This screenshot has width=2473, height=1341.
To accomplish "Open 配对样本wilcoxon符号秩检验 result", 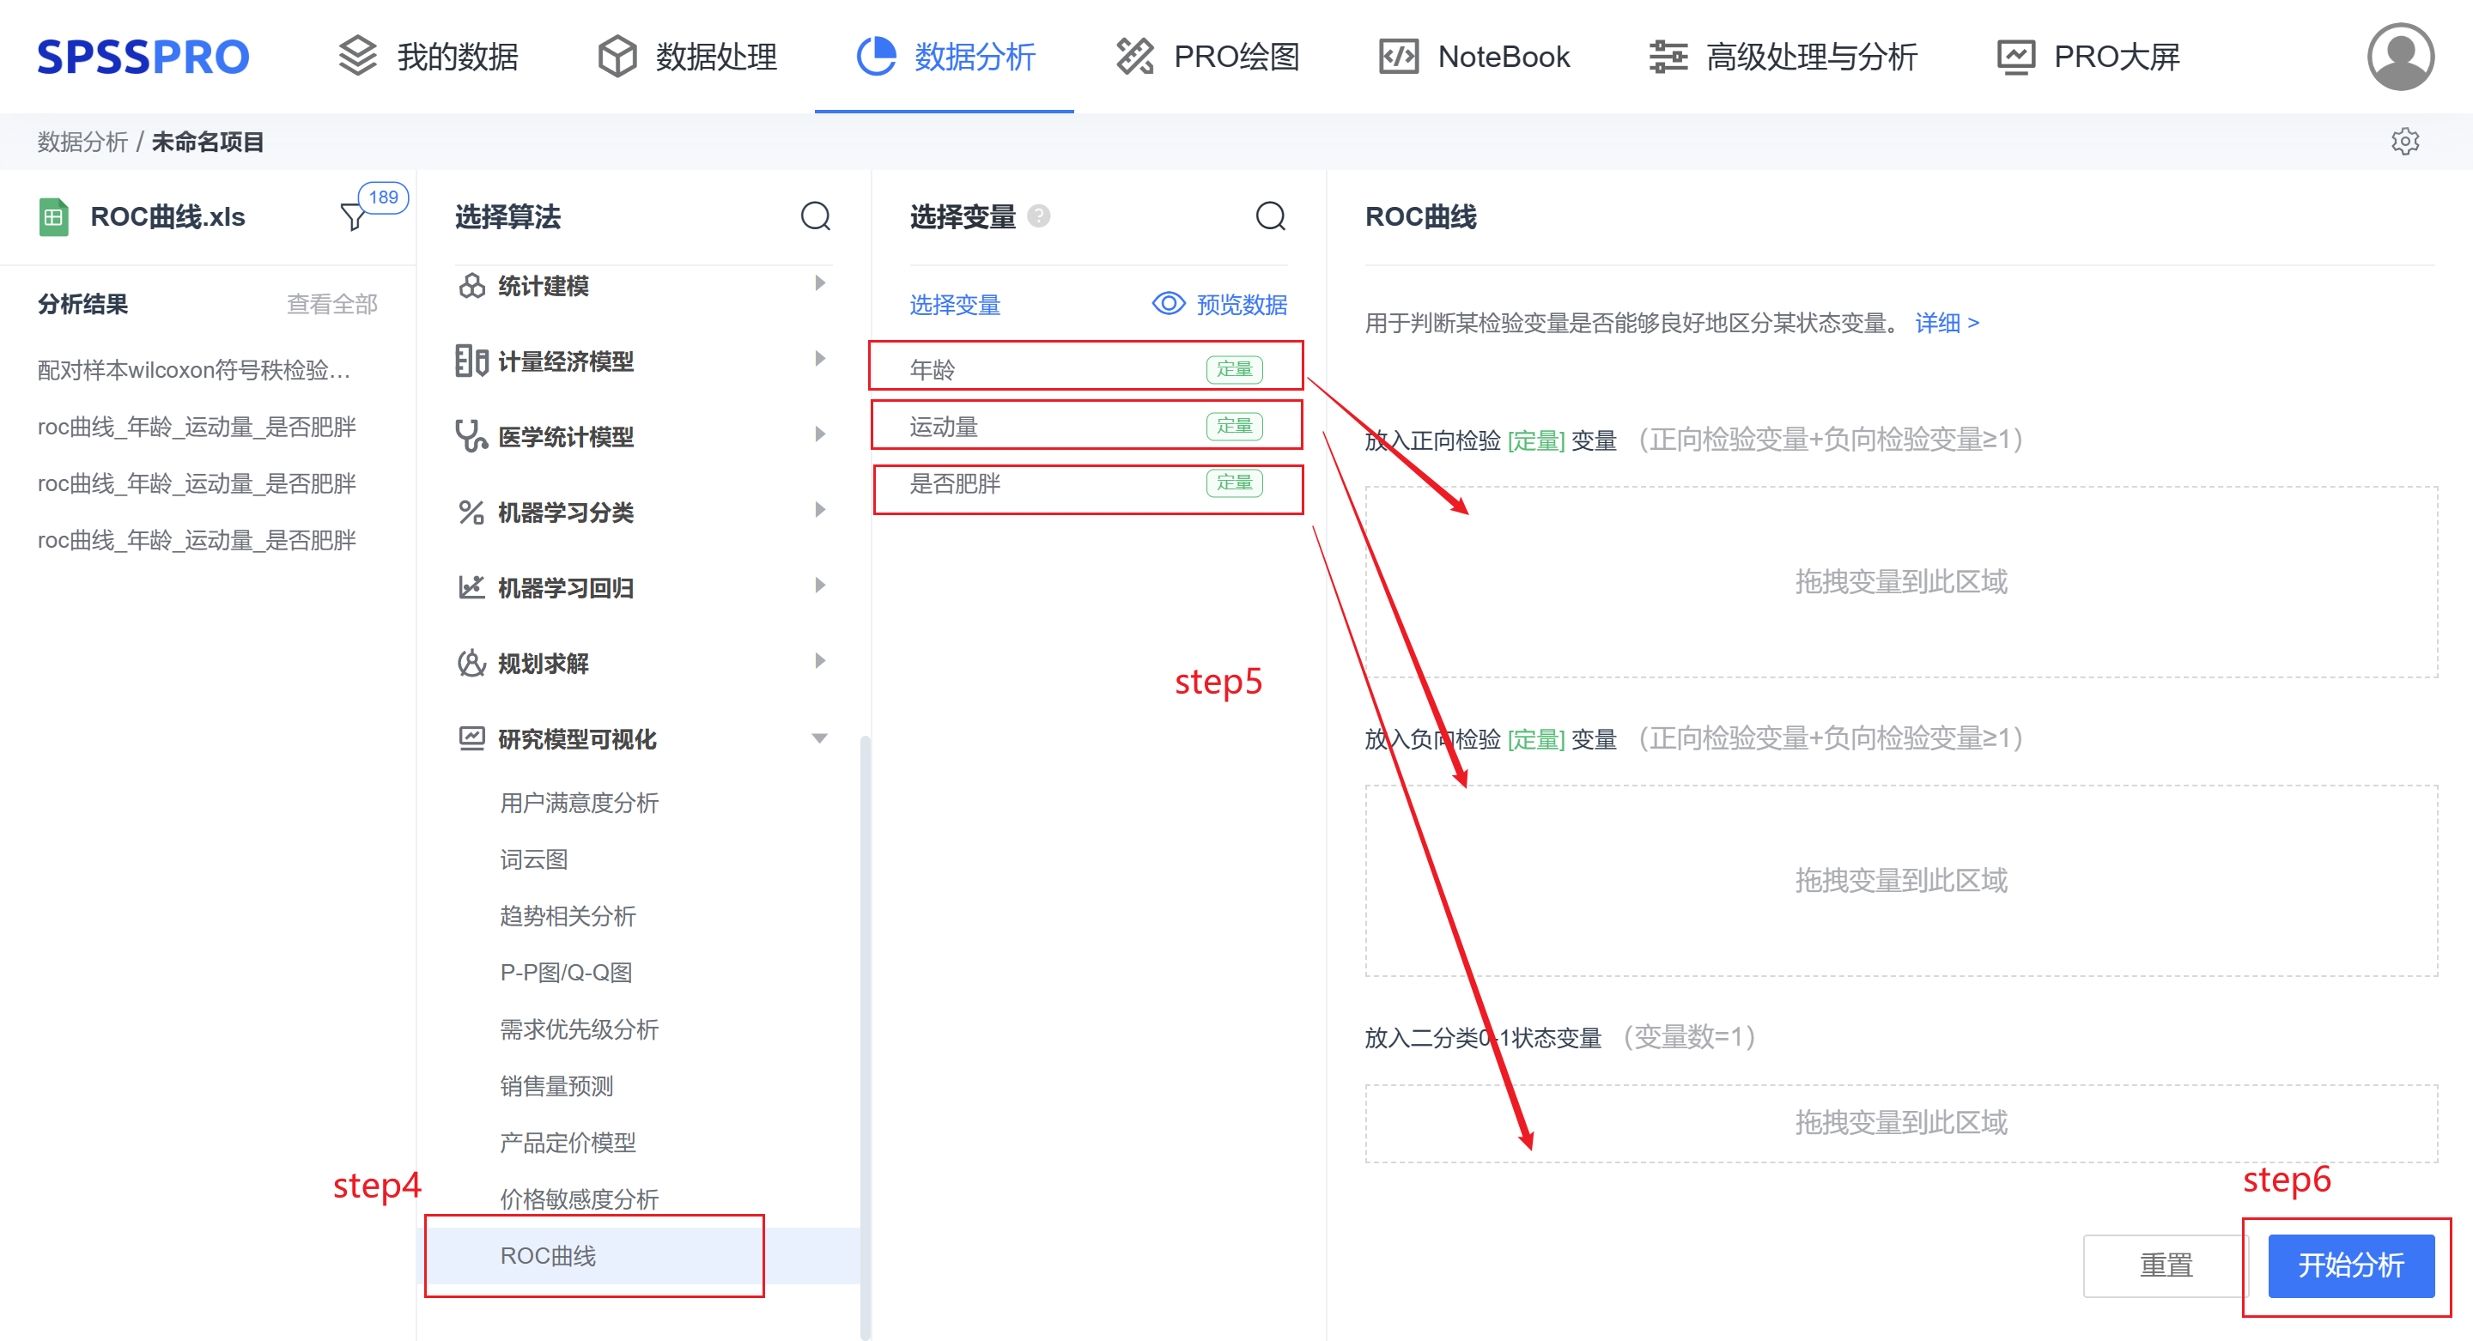I will tap(194, 369).
